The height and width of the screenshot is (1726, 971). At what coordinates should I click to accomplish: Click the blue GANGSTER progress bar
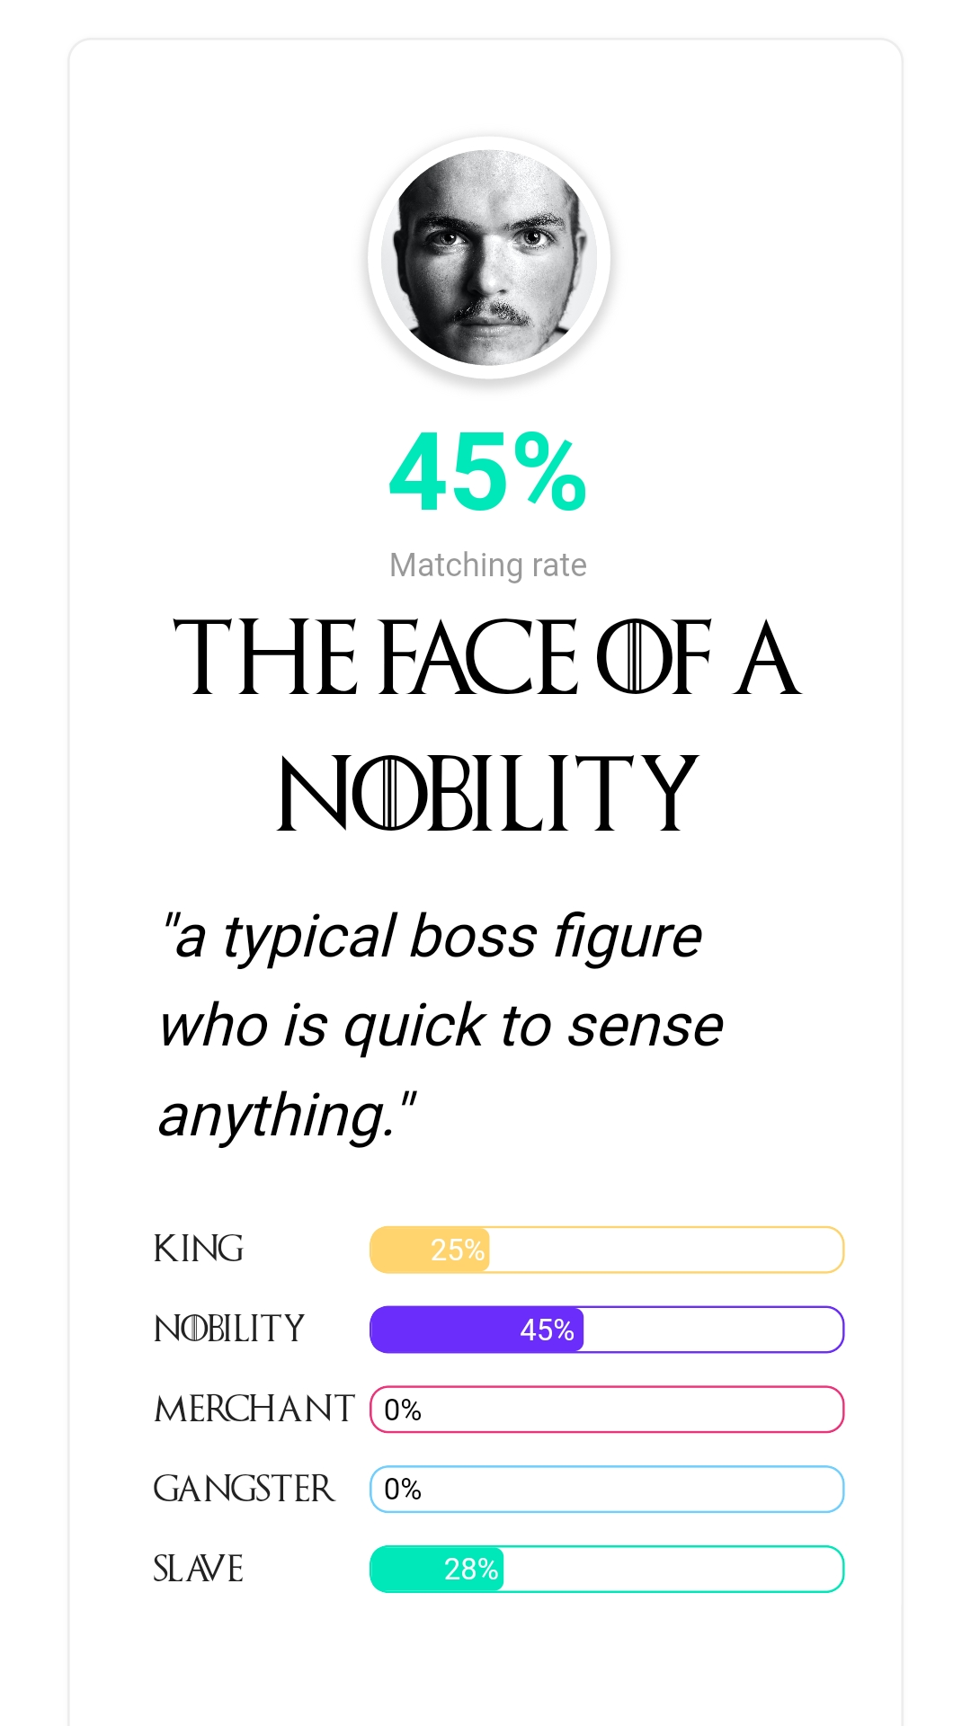(x=607, y=1490)
